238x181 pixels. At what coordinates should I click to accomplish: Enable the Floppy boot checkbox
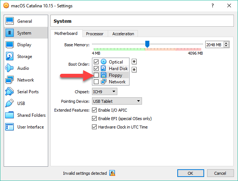point(96,75)
